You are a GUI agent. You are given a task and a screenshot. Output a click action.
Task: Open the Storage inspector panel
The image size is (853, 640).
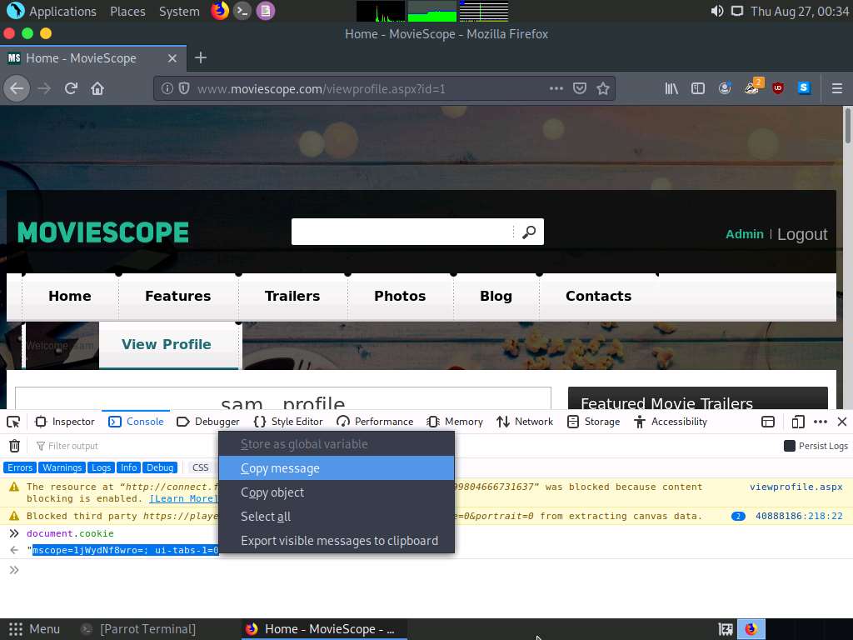(593, 422)
